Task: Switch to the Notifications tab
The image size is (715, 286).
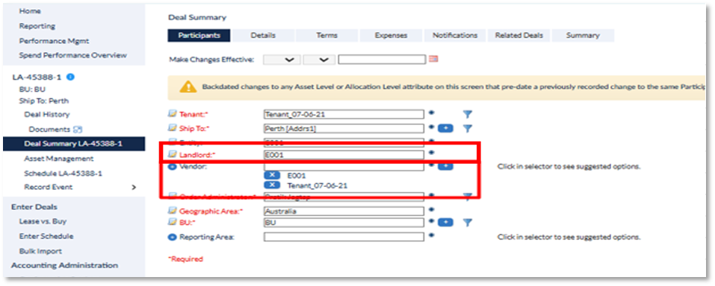Action: (455, 36)
